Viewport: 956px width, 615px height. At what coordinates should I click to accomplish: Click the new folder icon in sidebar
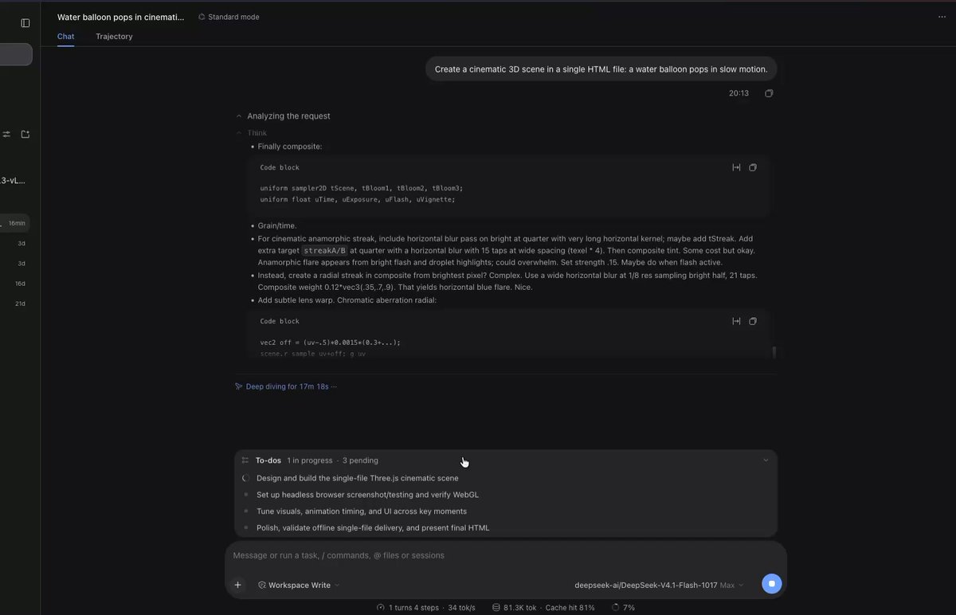pos(25,134)
